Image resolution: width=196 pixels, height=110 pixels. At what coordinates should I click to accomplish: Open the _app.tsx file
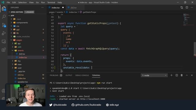(27, 71)
